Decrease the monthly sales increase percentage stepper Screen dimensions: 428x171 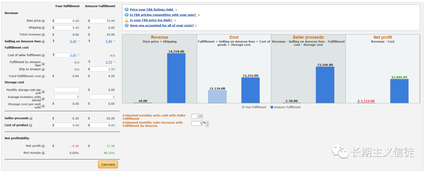[207, 125]
